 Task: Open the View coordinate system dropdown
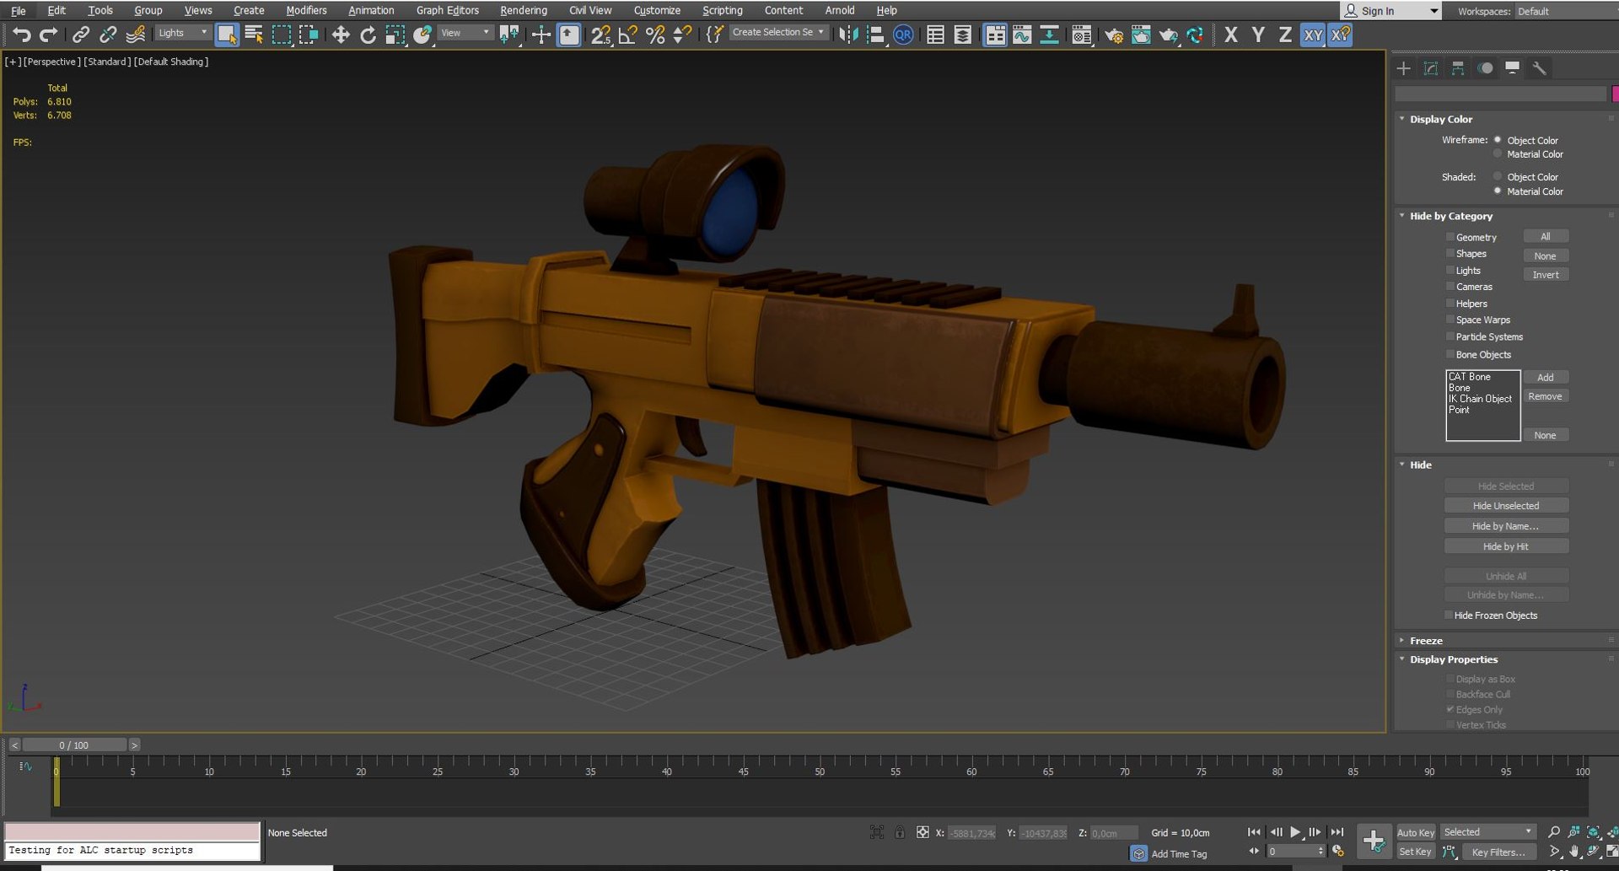[x=465, y=33]
